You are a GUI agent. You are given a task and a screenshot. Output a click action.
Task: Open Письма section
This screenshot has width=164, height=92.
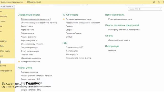69,26
